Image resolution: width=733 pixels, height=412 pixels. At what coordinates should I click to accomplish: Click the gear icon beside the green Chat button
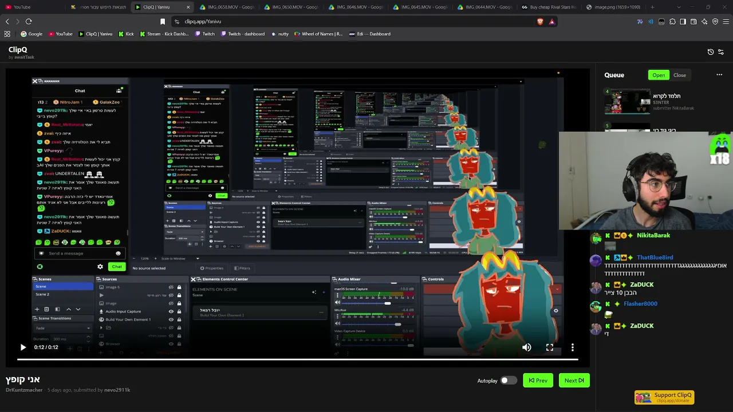click(x=100, y=267)
